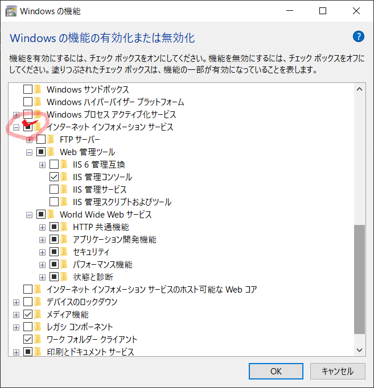Viewport: 374px width, 388px height.
Task: Click folder icon beside レガシ コンポーネント
Action: tap(38, 327)
